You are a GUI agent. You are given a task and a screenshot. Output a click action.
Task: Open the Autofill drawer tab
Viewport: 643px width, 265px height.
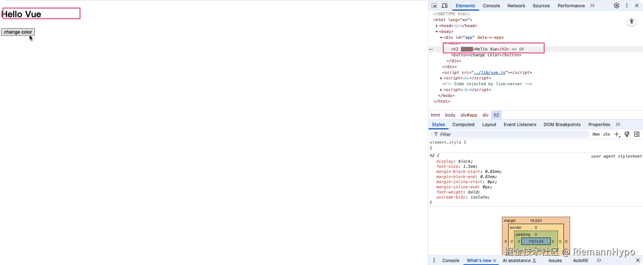pyautogui.click(x=580, y=261)
